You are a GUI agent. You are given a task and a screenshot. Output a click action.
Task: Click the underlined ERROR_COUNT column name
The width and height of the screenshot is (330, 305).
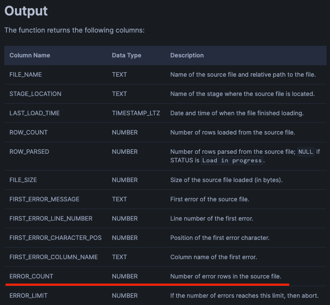(31, 276)
